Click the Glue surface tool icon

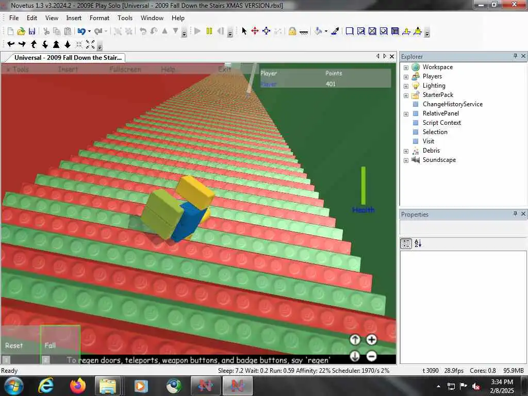(x=361, y=31)
